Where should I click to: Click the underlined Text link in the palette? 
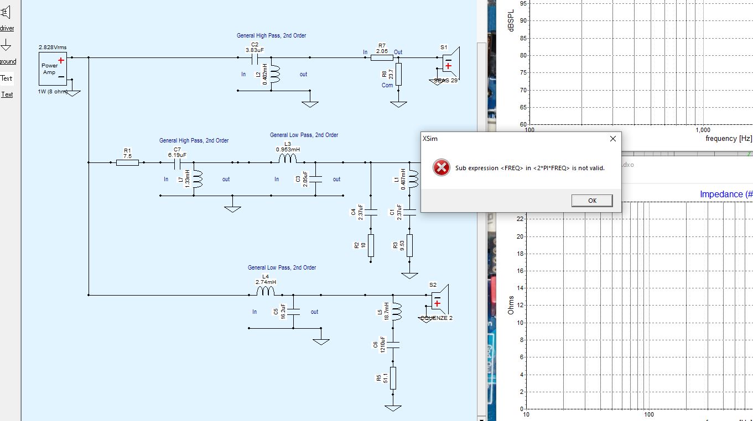pos(7,94)
